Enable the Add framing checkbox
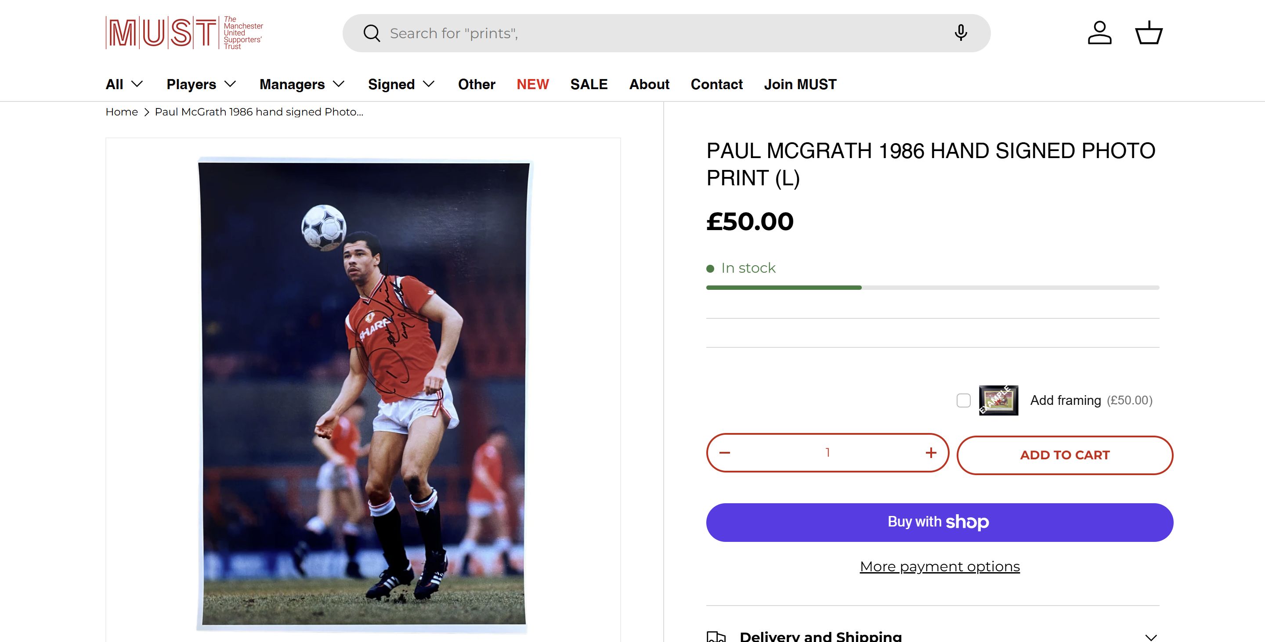Viewport: 1265px width, 642px height. coord(964,400)
